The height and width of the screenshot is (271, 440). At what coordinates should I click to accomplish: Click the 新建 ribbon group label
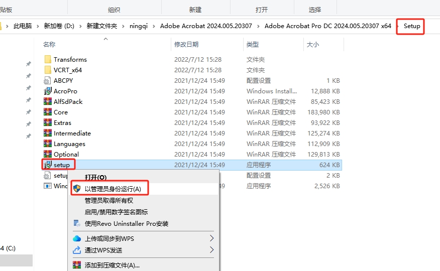(x=195, y=10)
